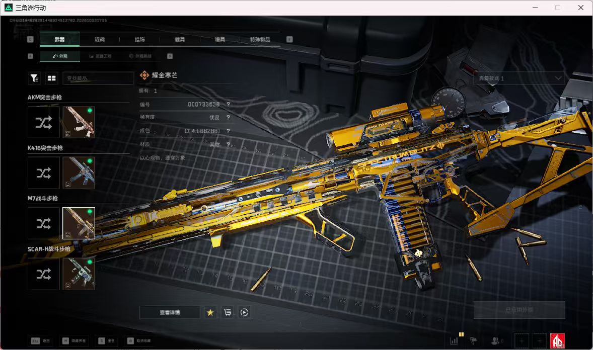The width and height of the screenshot is (593, 350).
Task: Click the Esc back button
Action: (40, 341)
